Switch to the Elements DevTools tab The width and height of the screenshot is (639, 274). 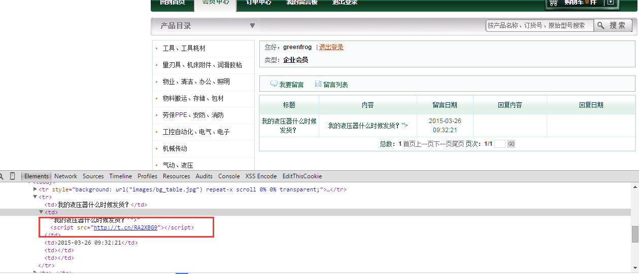37,176
